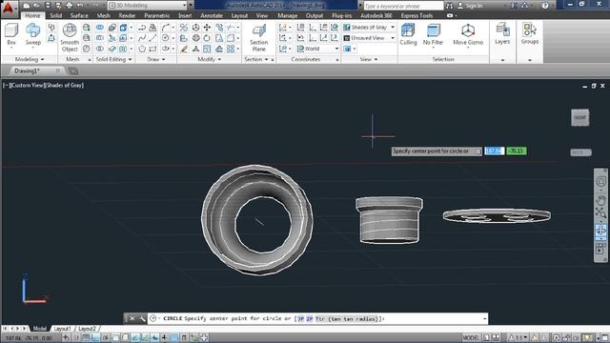The height and width of the screenshot is (343, 610).
Task: Close the command line with X
Action: tap(132, 318)
